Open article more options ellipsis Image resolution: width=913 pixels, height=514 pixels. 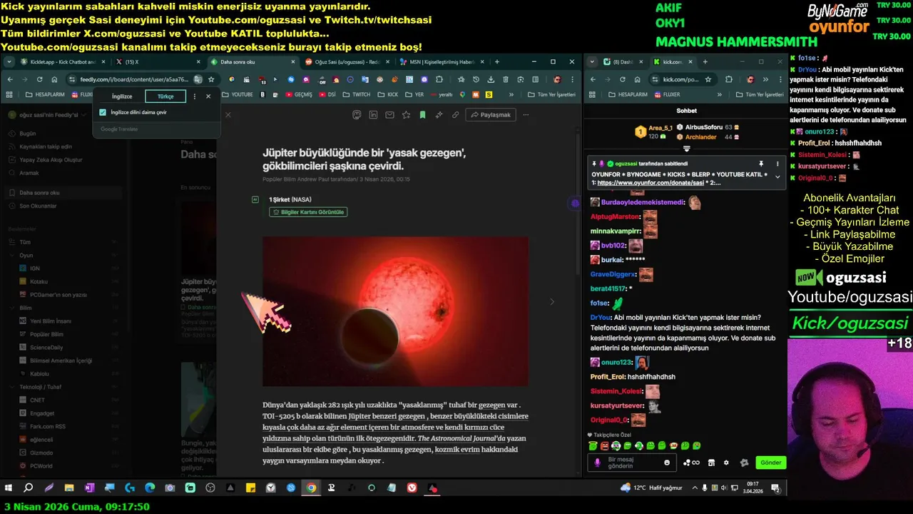(x=526, y=115)
